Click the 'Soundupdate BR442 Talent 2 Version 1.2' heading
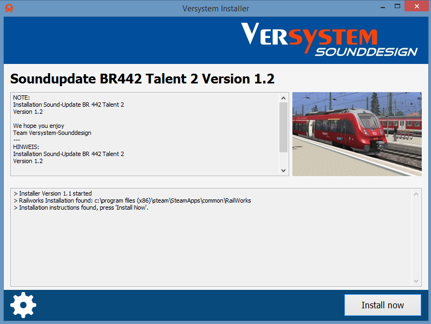431x324 pixels. pyautogui.click(x=142, y=79)
